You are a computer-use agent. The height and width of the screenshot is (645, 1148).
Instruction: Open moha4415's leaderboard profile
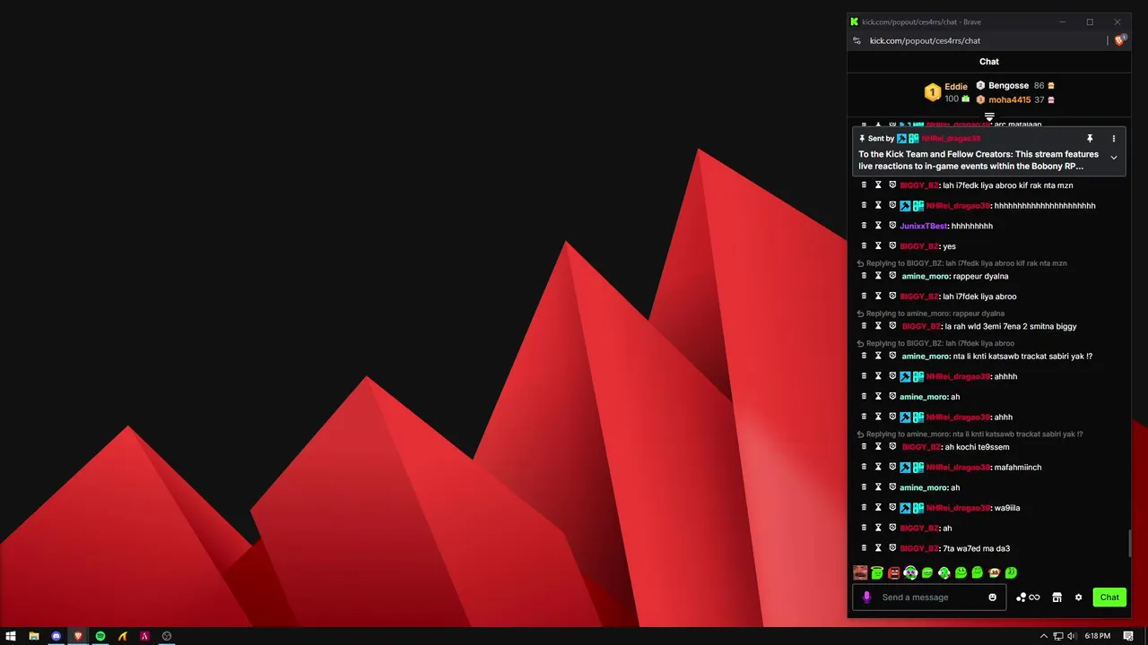1010,99
